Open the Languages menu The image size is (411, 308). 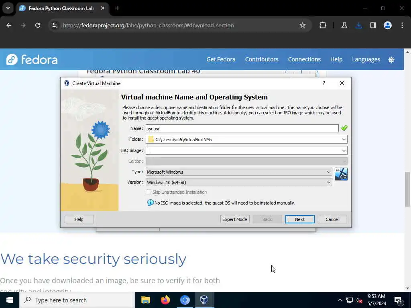pos(366,59)
